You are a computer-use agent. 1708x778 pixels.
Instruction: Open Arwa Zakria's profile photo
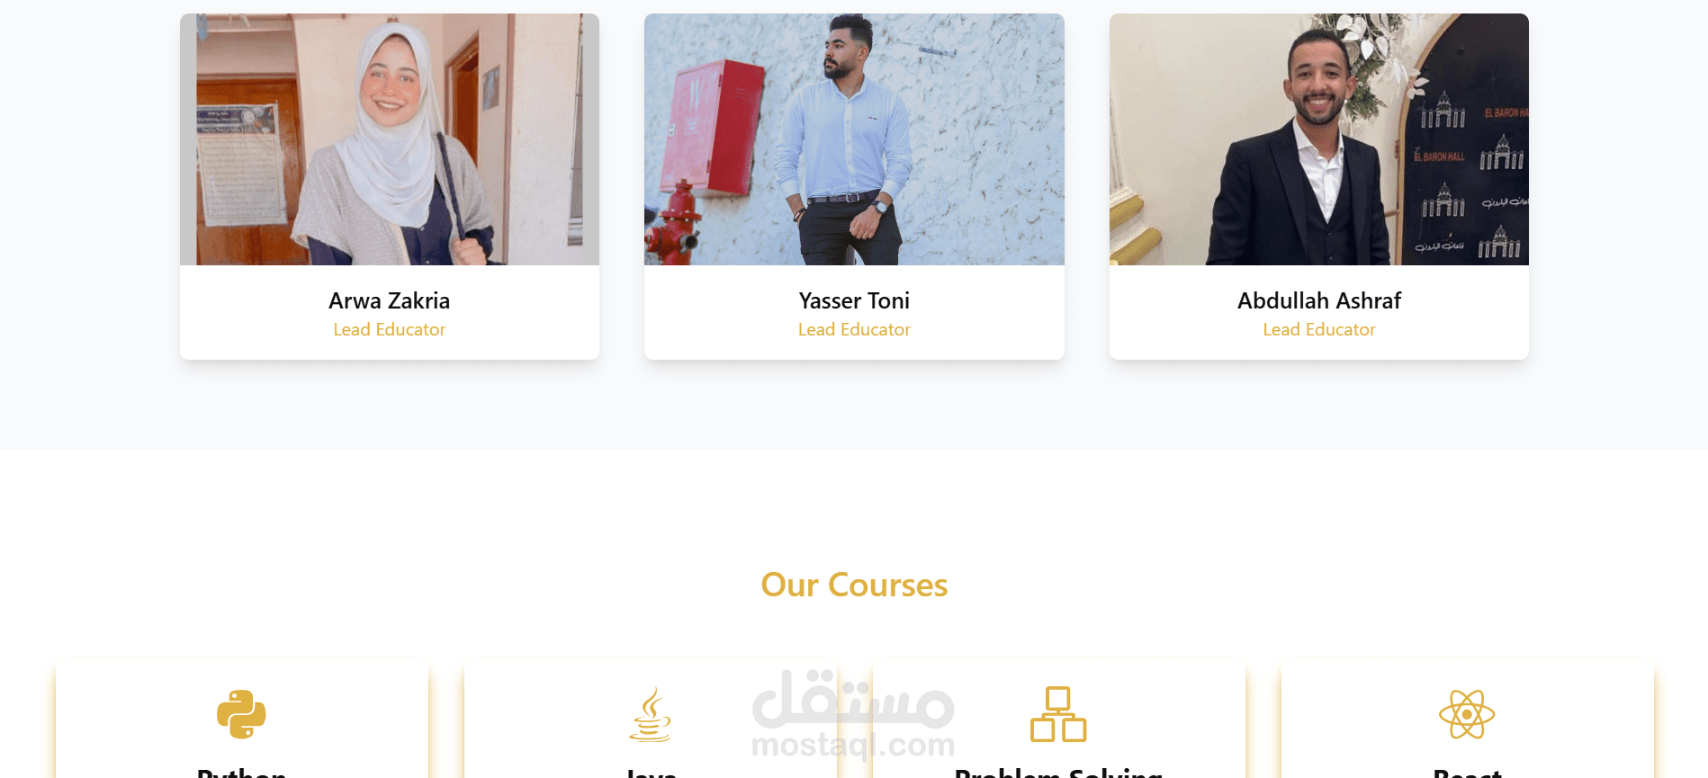pyautogui.click(x=390, y=139)
